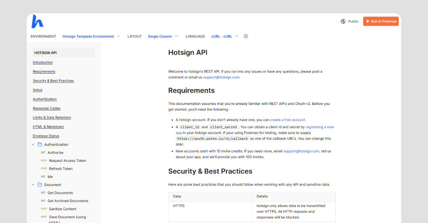This screenshot has width=428, height=223.
Task: Run the collection in Postman
Action: pos(381,21)
